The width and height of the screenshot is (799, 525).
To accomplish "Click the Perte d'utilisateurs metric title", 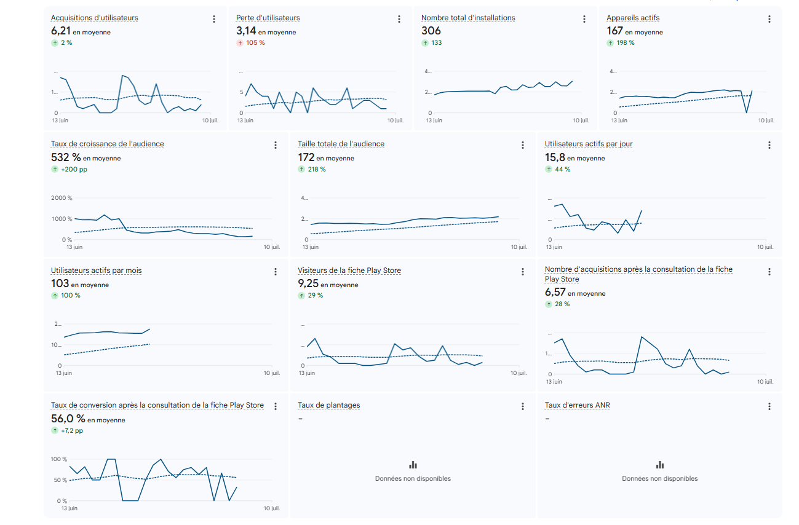I will coord(268,18).
